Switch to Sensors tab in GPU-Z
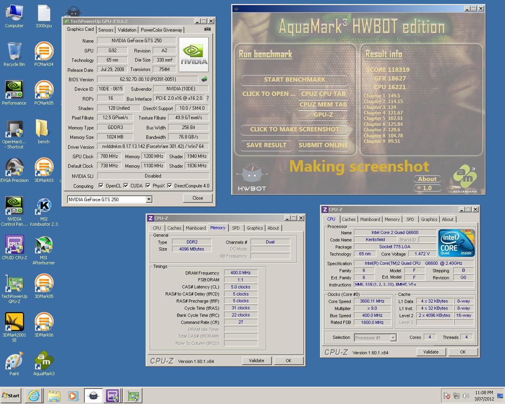Image resolution: width=505 pixels, height=404 pixels. click(106, 30)
